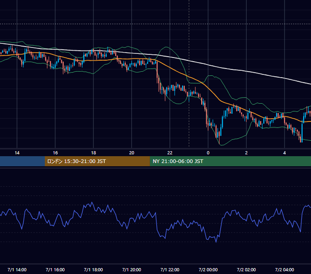The height and width of the screenshot is (274, 311).
Task: Click the 7/2 00:00 time label
Action: 208,269
